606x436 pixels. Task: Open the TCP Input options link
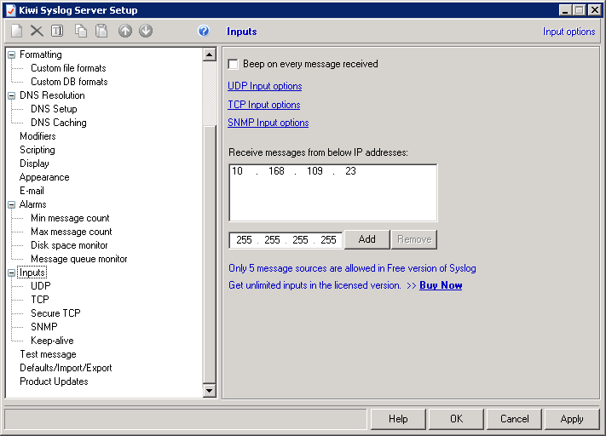coord(264,105)
